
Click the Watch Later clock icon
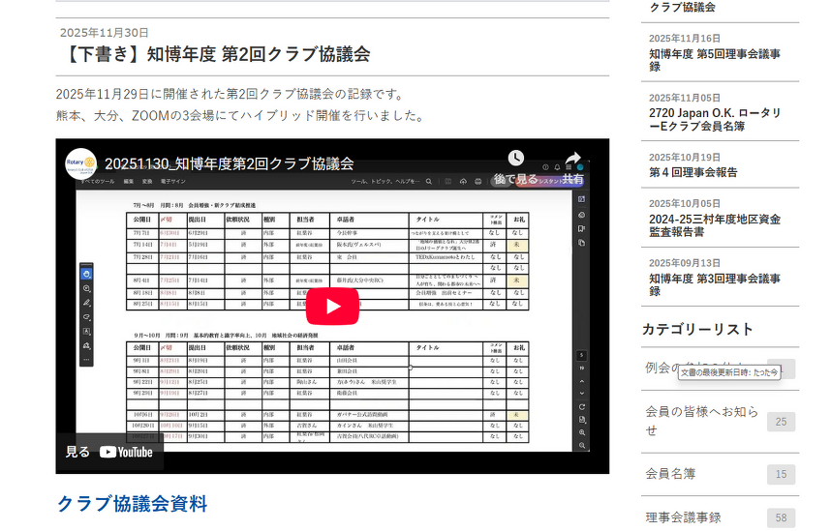[515, 159]
